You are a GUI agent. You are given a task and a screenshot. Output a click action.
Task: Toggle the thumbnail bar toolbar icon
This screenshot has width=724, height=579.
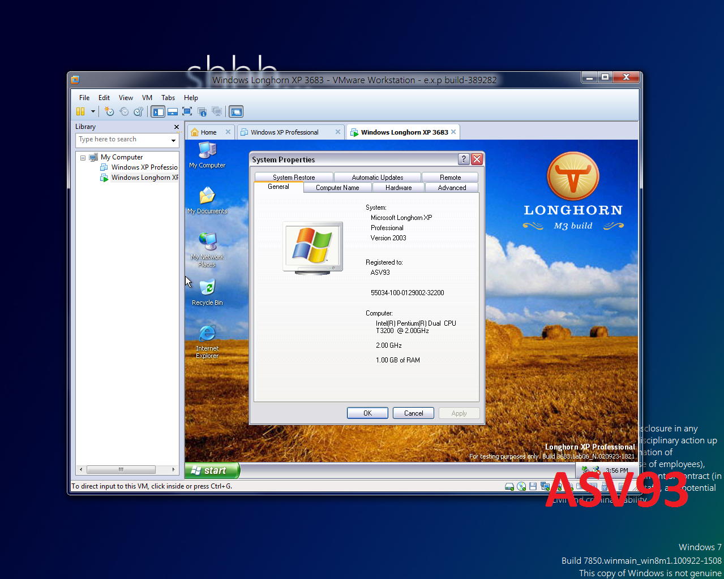[x=173, y=111]
